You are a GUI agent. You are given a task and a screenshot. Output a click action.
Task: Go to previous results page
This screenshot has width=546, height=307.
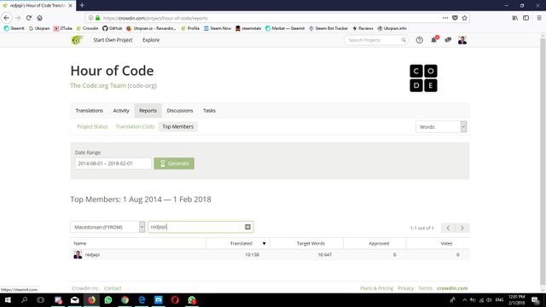click(448, 228)
